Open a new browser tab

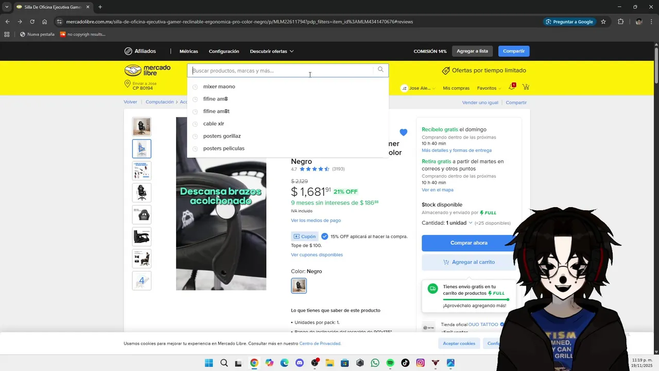coord(100,7)
